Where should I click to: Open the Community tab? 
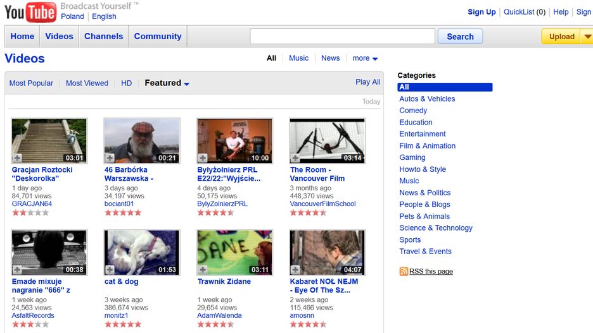click(x=158, y=36)
